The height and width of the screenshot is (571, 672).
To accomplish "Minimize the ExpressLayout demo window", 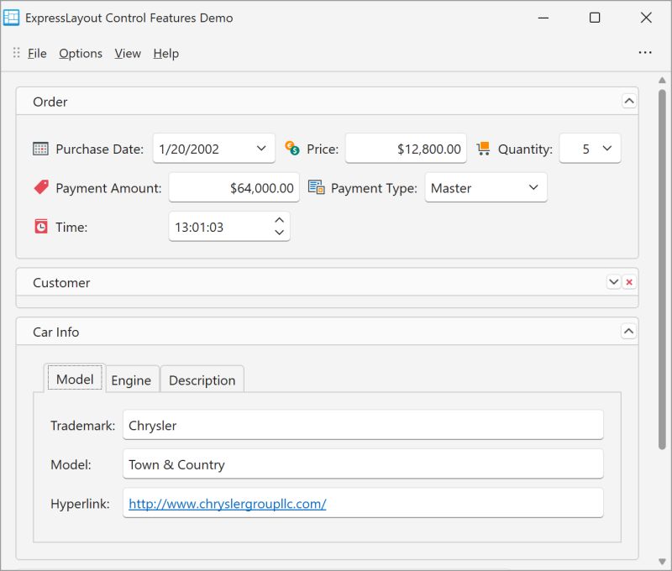I will tap(543, 18).
